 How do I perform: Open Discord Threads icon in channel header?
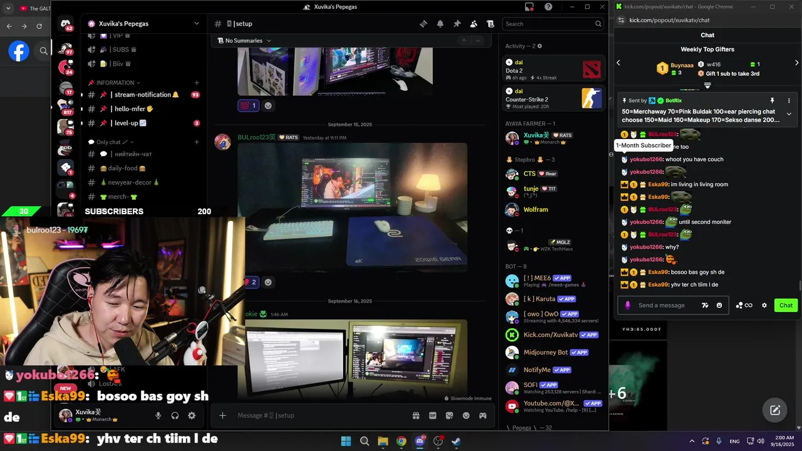pos(424,24)
